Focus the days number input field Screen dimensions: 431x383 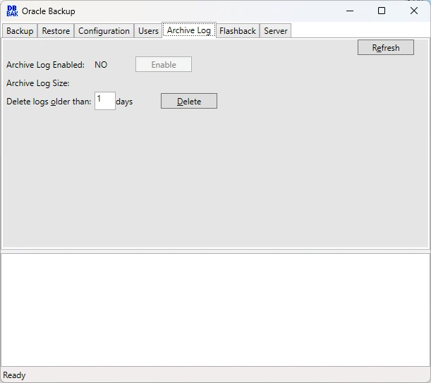104,101
